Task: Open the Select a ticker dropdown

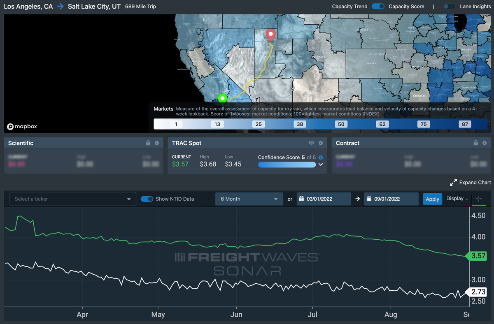Action: pyautogui.click(x=72, y=199)
